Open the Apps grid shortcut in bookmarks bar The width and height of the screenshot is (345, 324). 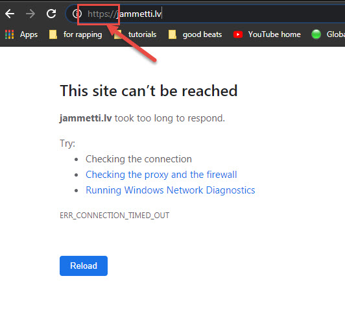click(x=21, y=34)
